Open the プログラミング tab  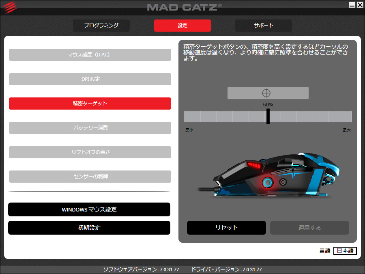click(x=101, y=26)
